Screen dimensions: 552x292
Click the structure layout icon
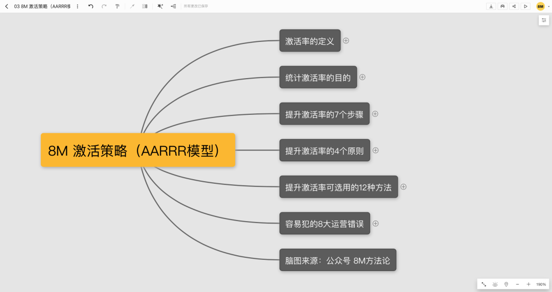point(173,6)
